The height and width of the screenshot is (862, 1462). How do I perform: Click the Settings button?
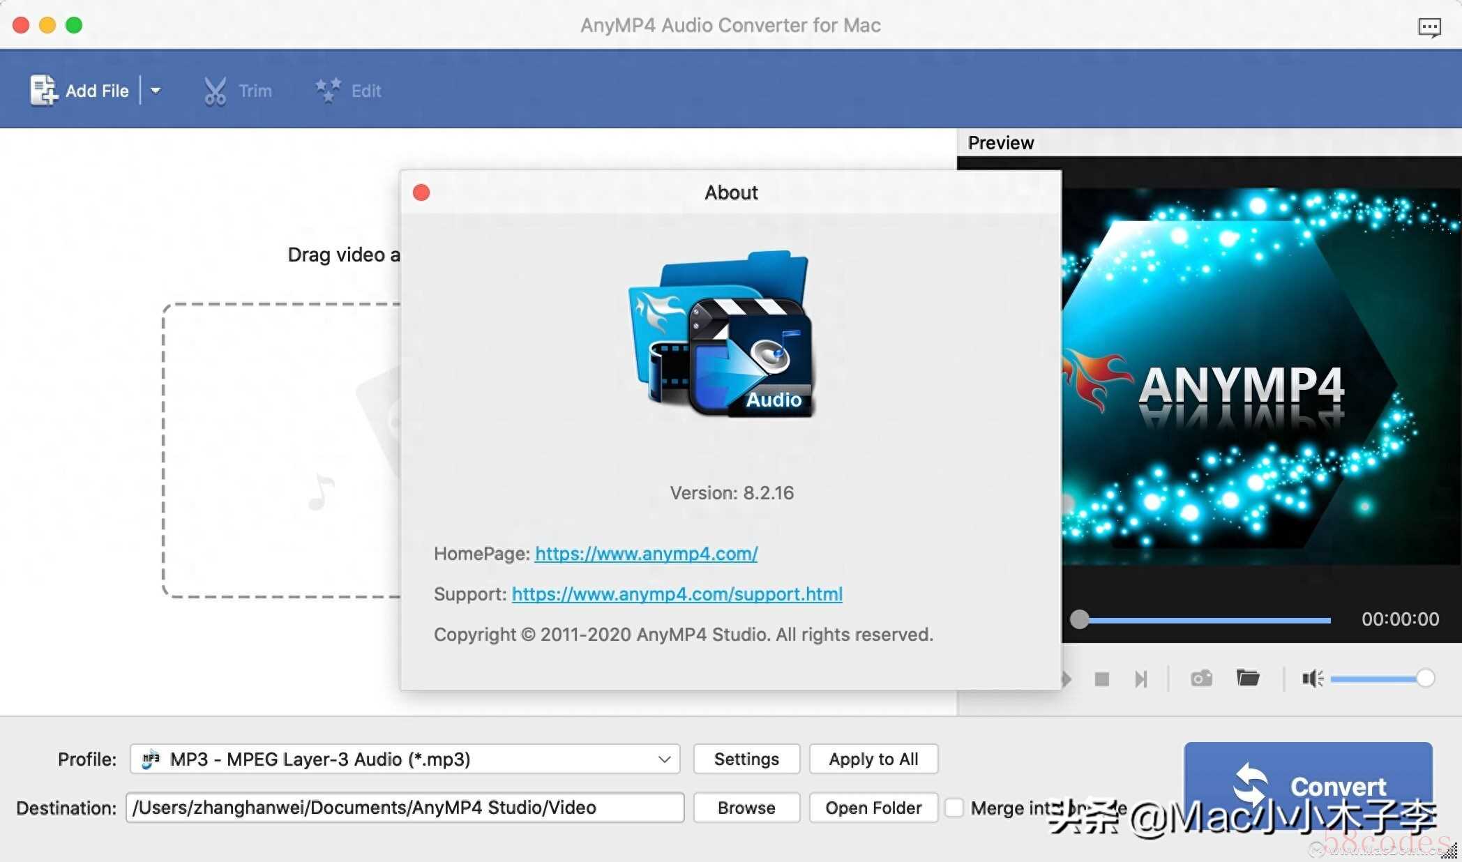click(746, 759)
